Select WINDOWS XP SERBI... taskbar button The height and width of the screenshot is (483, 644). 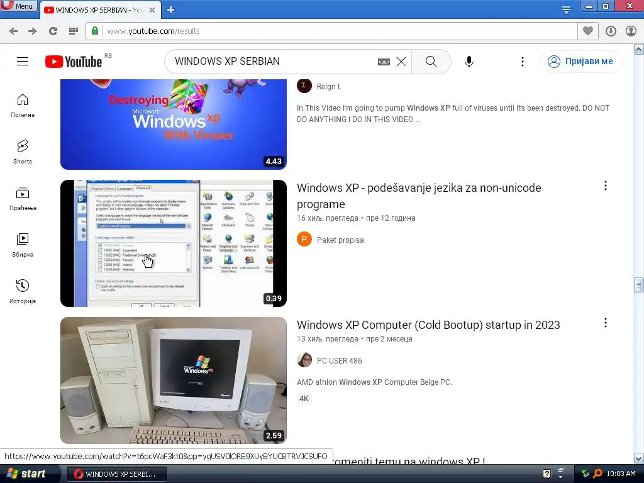116,474
